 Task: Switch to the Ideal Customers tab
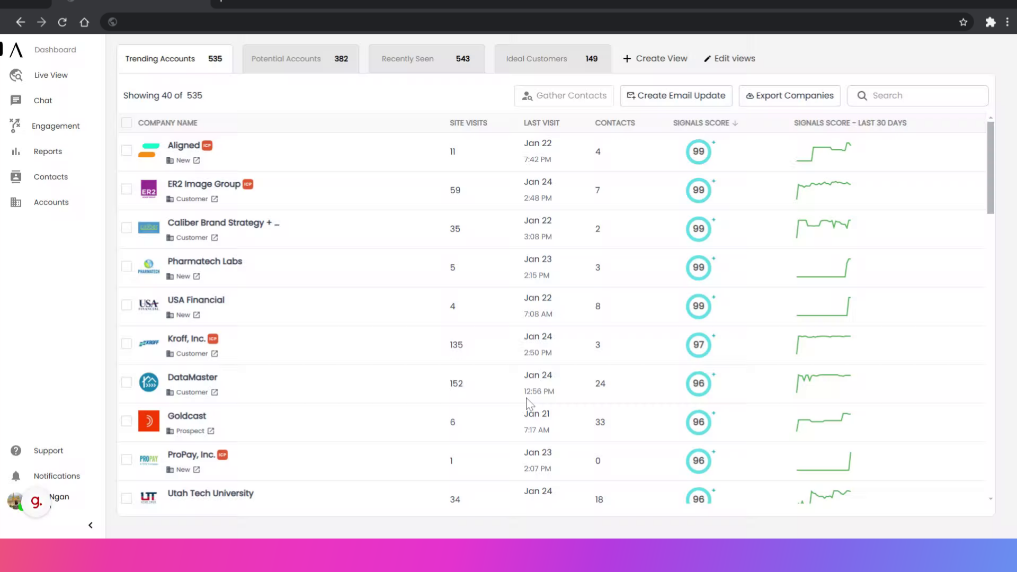coord(552,59)
